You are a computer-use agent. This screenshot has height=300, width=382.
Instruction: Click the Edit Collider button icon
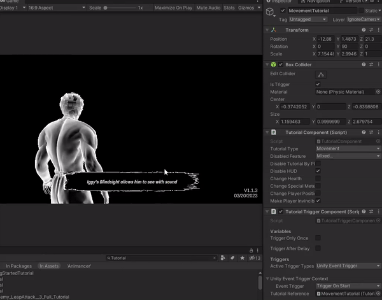(x=321, y=75)
